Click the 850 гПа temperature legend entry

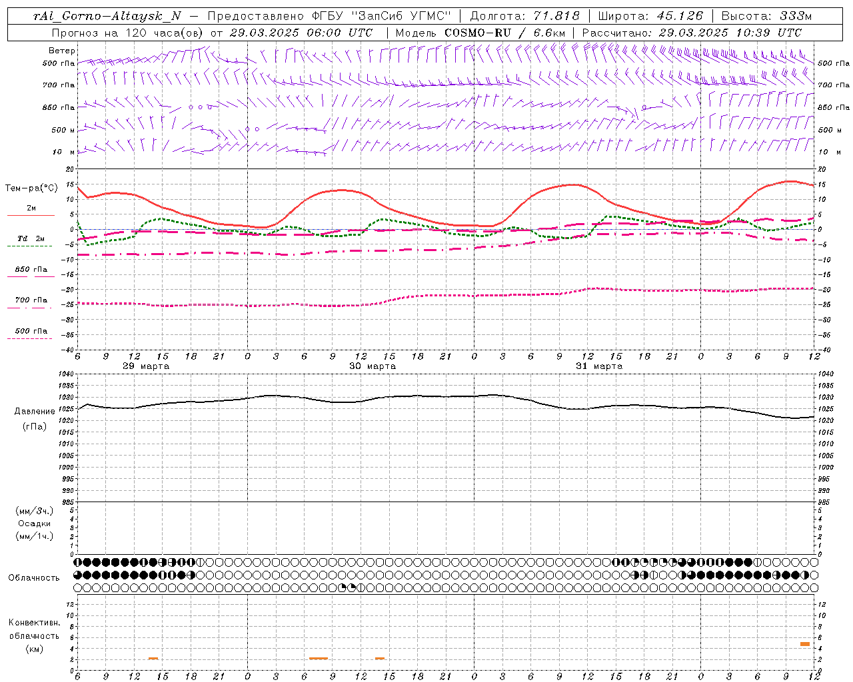pyautogui.click(x=31, y=270)
